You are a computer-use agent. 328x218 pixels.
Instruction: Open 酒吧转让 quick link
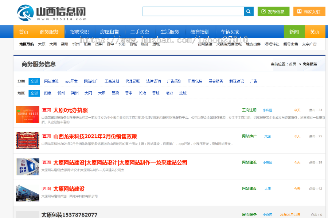pyautogui.click(x=272, y=44)
